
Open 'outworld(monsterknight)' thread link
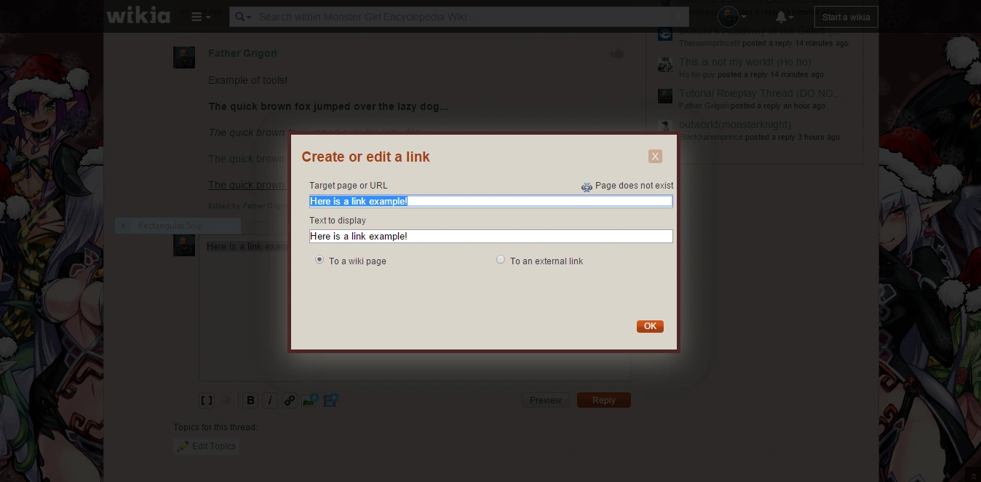tap(735, 125)
